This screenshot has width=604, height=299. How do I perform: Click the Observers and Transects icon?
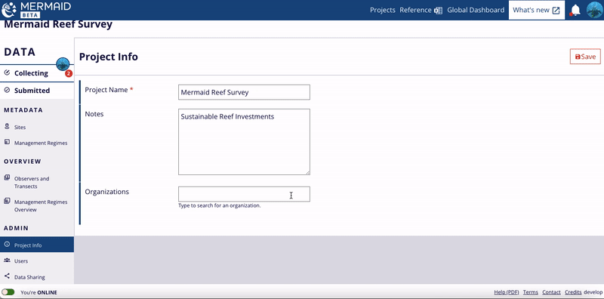pos(7,177)
